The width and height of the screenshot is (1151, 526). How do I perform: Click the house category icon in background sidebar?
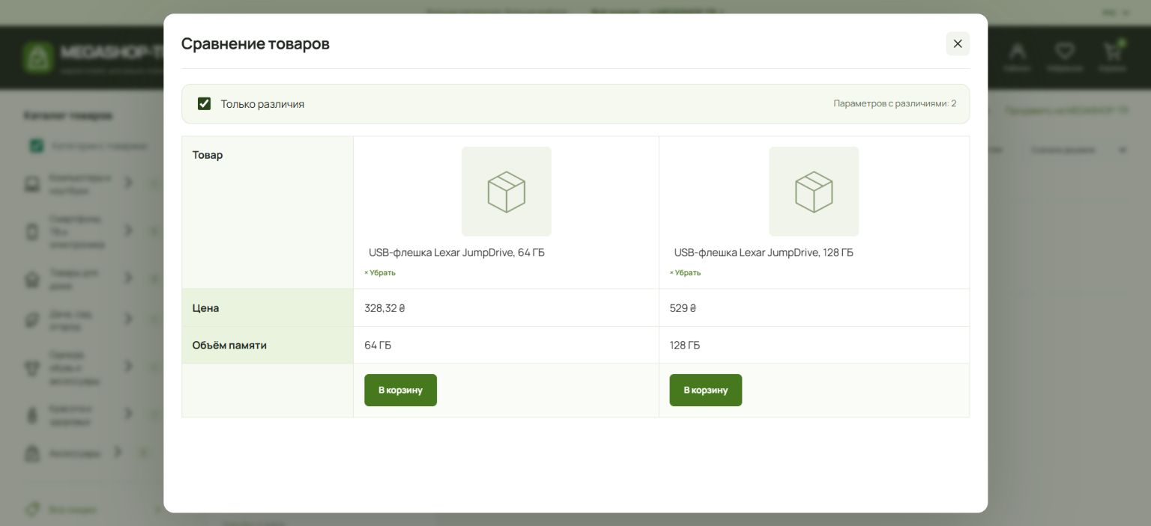coord(32,279)
